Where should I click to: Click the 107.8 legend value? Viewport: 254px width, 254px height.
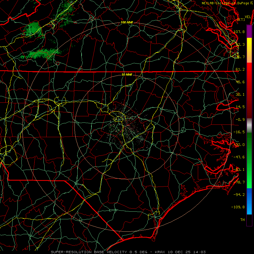tap(239, 32)
